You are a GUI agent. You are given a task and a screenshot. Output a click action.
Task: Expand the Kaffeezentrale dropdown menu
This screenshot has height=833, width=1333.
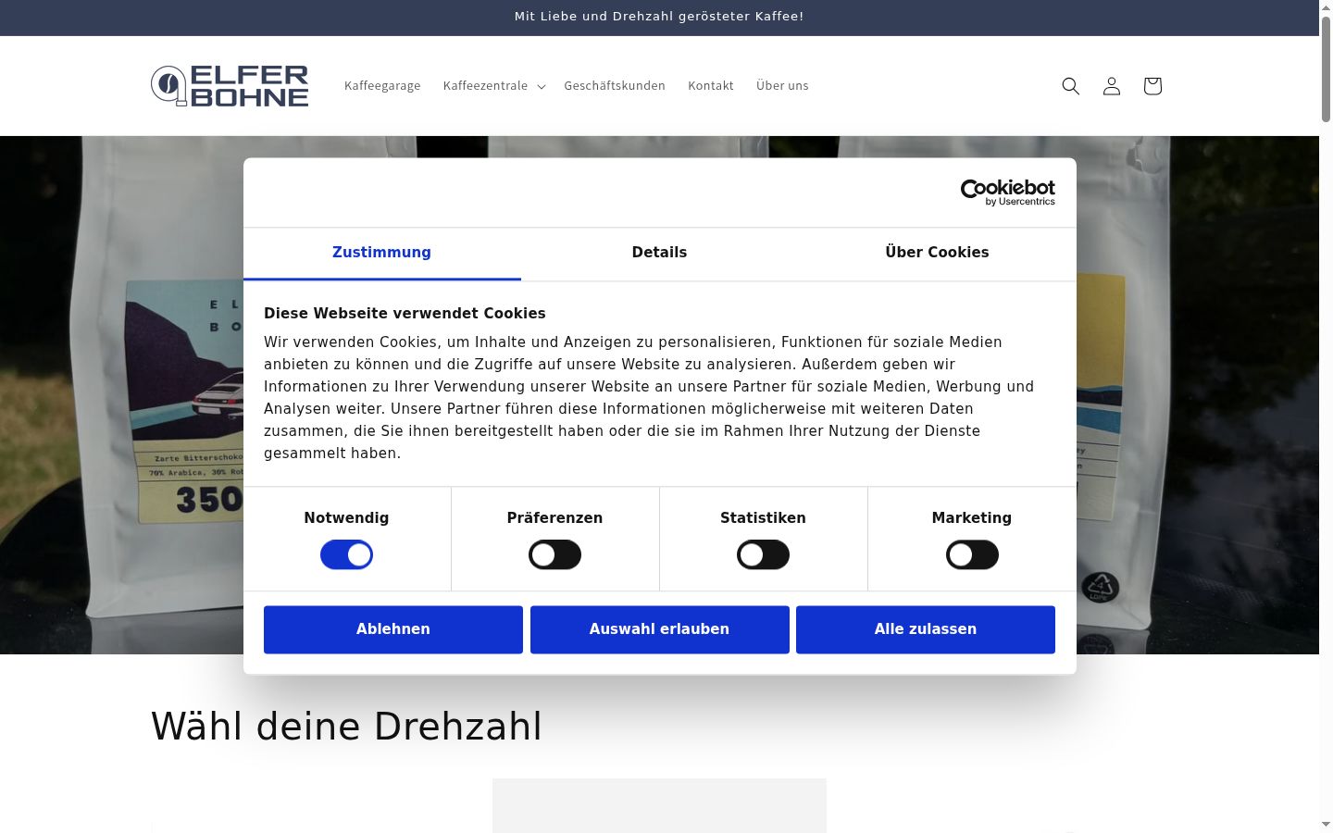pos(493,86)
